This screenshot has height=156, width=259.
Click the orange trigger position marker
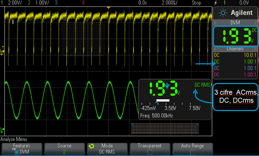[x=108, y=7]
